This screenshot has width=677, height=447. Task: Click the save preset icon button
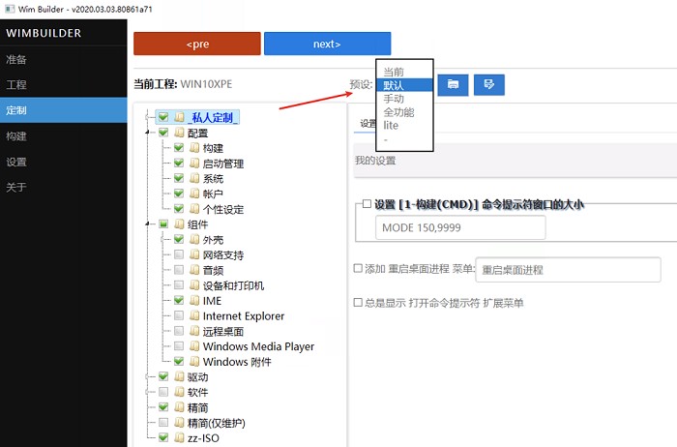pyautogui.click(x=488, y=84)
